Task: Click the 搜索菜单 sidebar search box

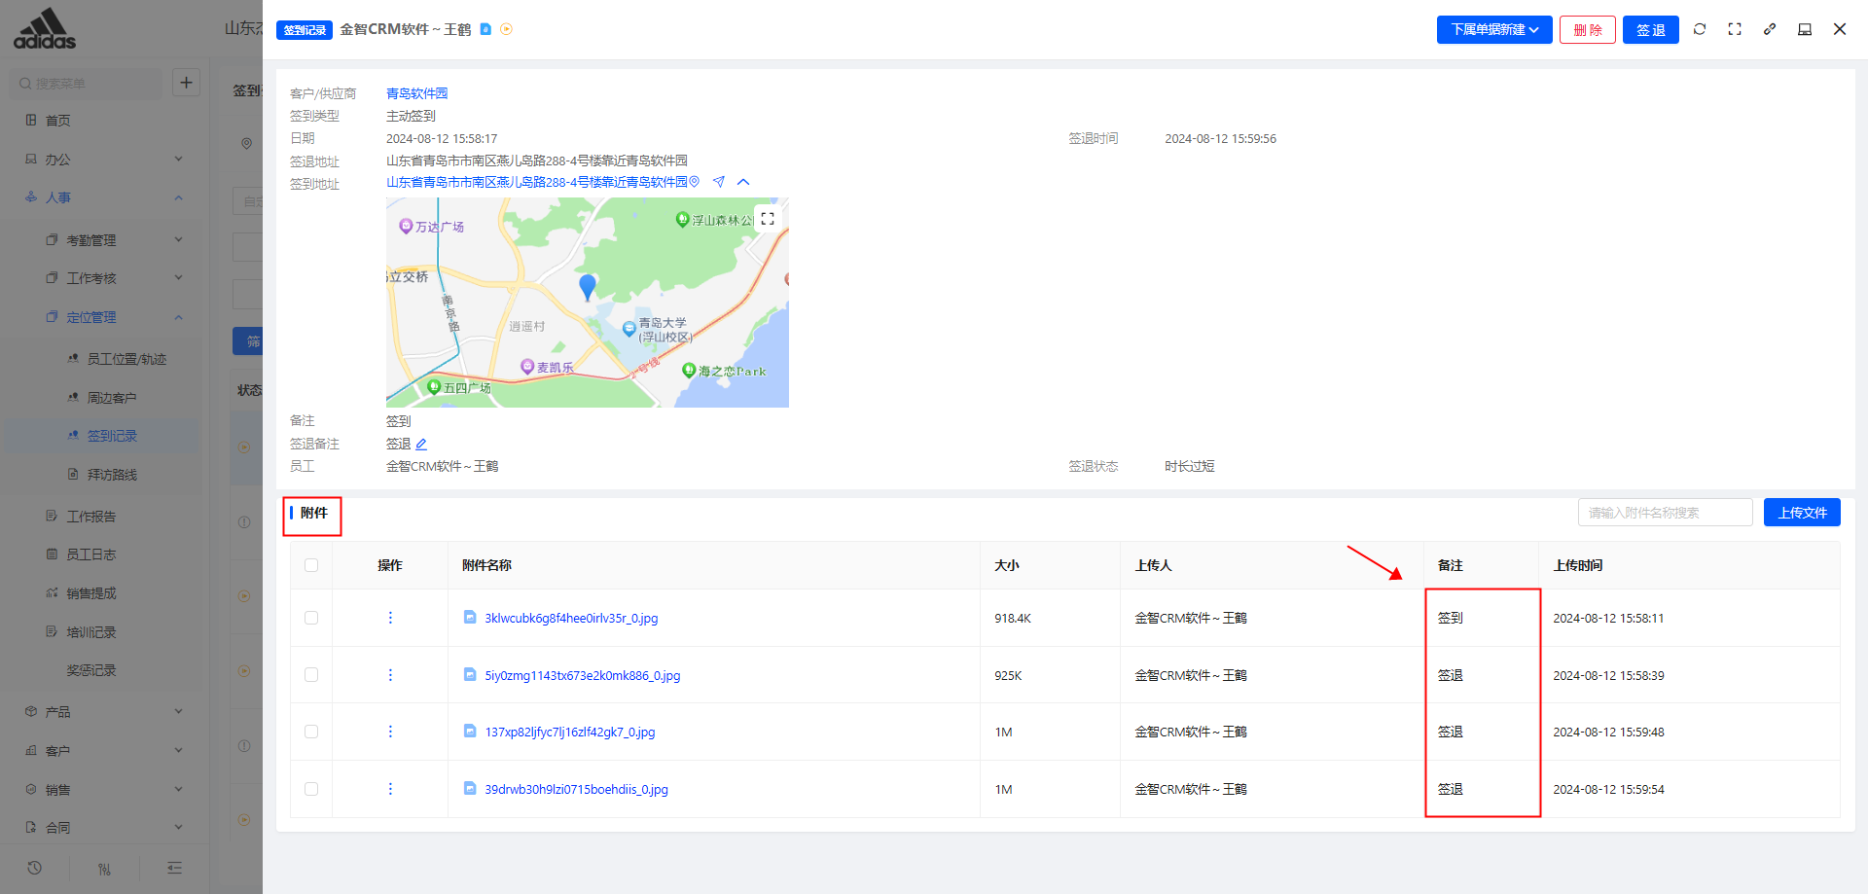Action: [x=87, y=83]
